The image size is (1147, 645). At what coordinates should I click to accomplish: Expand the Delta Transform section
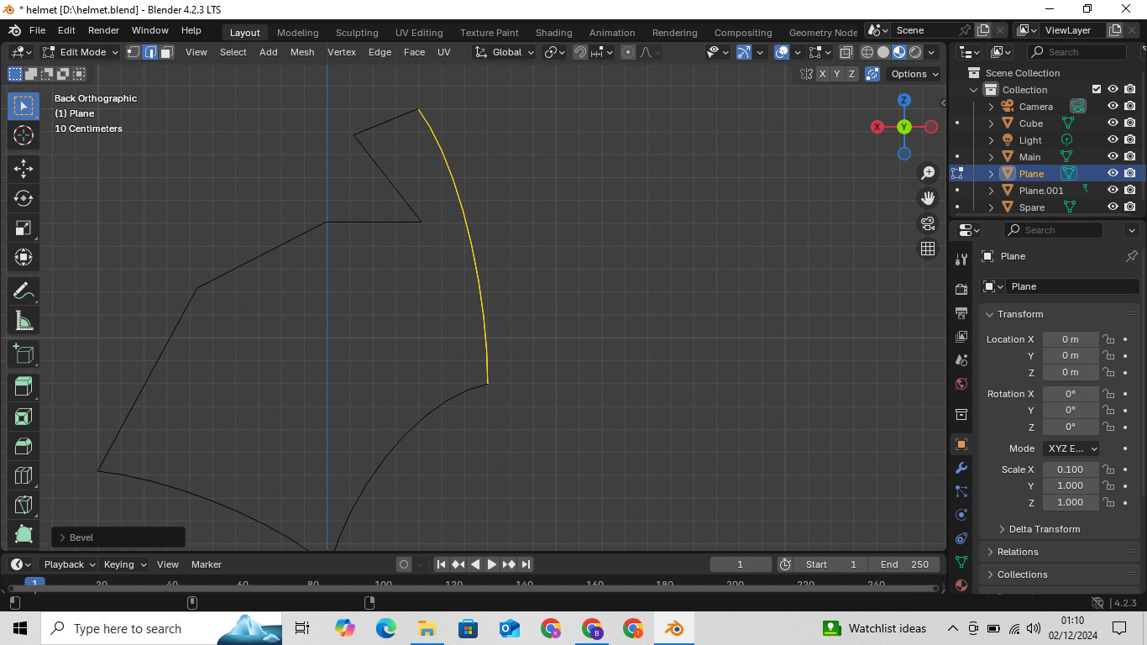click(1044, 529)
